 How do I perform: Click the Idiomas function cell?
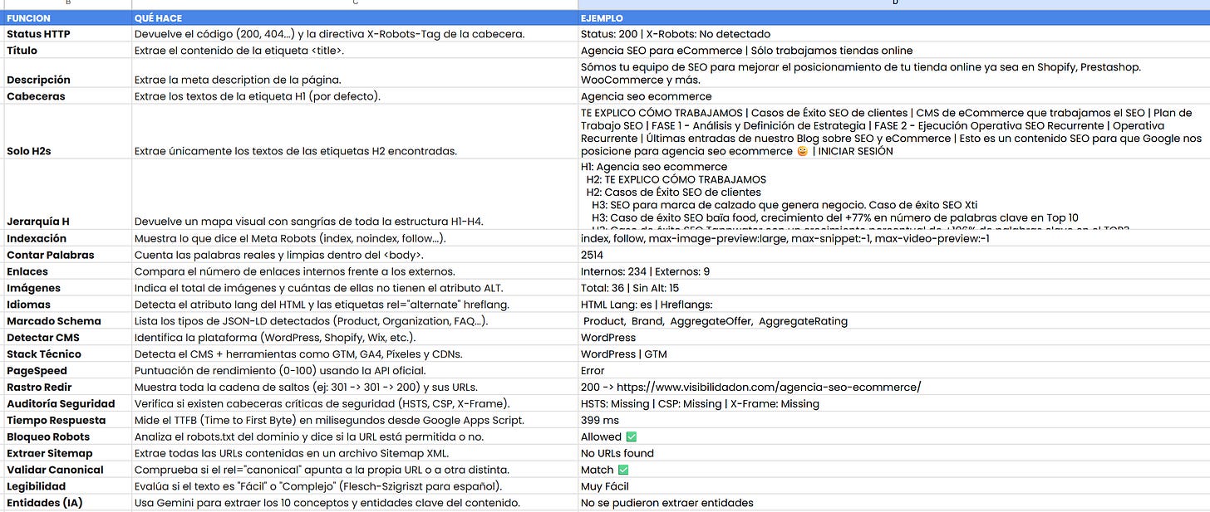[66, 305]
